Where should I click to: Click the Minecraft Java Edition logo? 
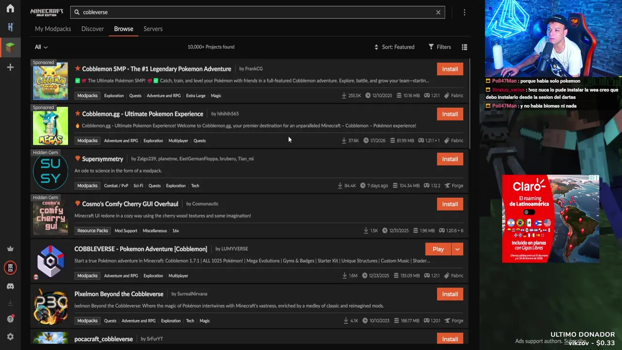pos(47,12)
